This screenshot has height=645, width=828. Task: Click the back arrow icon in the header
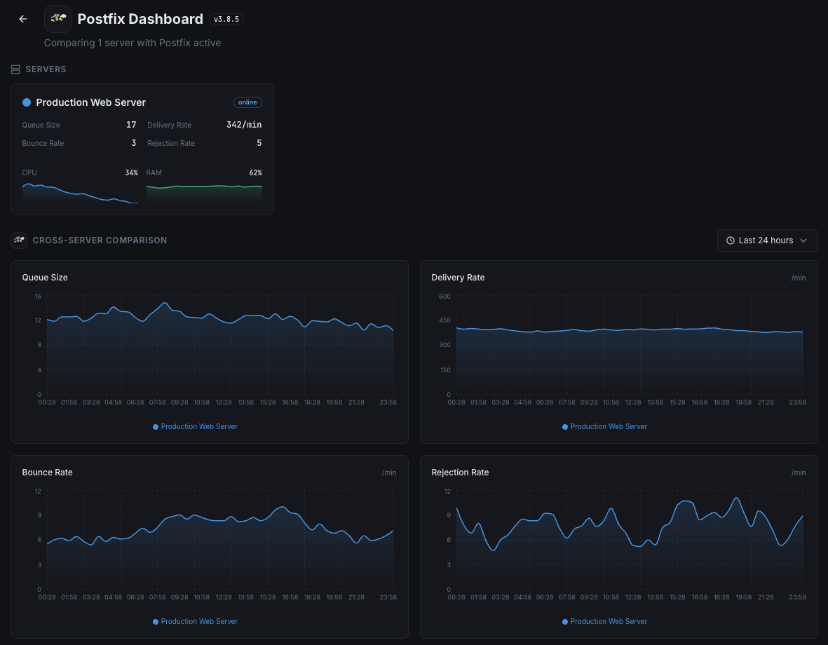click(22, 19)
